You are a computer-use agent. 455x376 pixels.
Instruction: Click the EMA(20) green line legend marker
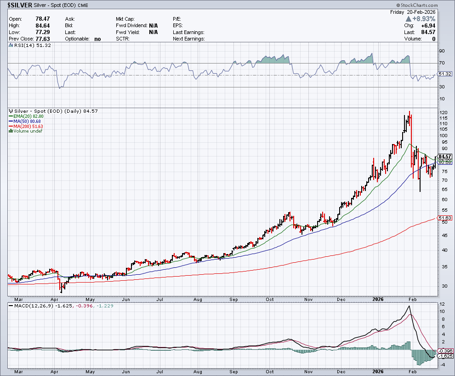(11, 116)
